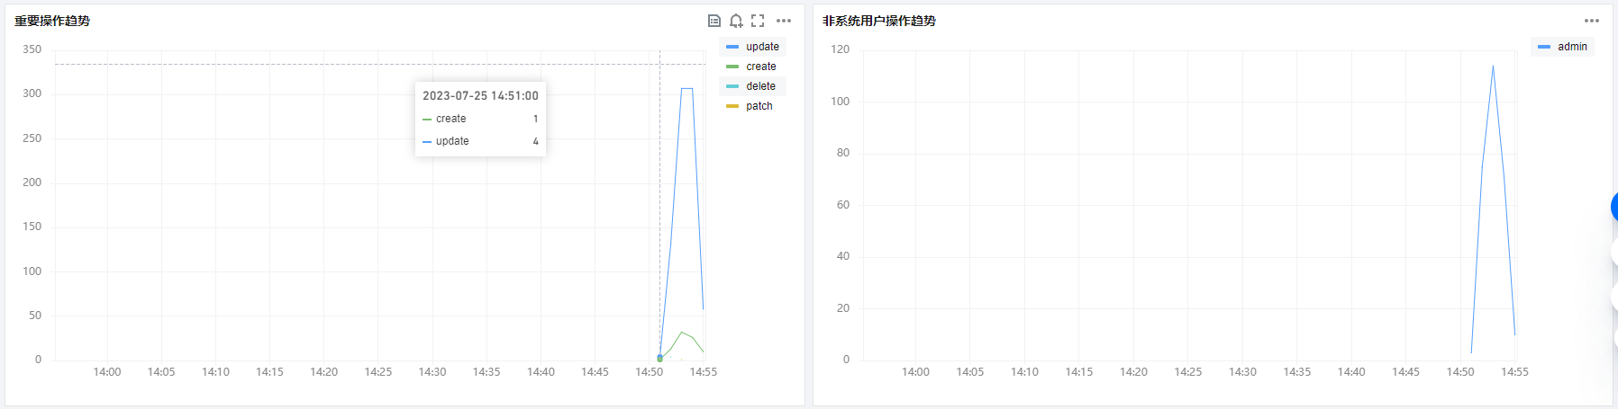The width and height of the screenshot is (1618, 409).
Task: Click the tooltip timestamp 2023-07-25 14:51:00
Action: click(480, 95)
